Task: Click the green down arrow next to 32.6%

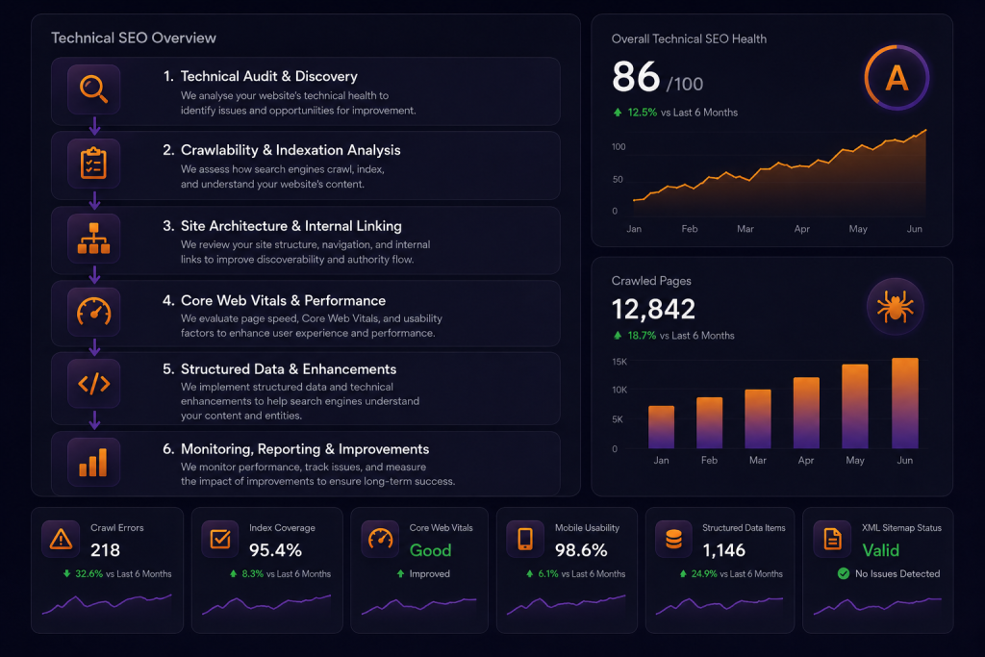Action: 66,573
